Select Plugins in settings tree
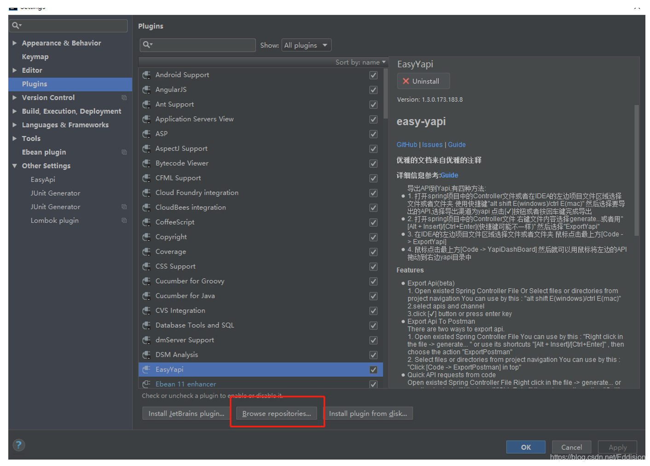 pyautogui.click(x=70, y=84)
